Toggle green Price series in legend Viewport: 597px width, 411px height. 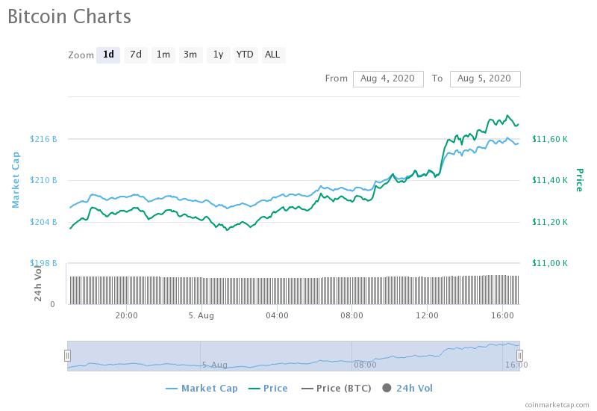click(x=268, y=389)
